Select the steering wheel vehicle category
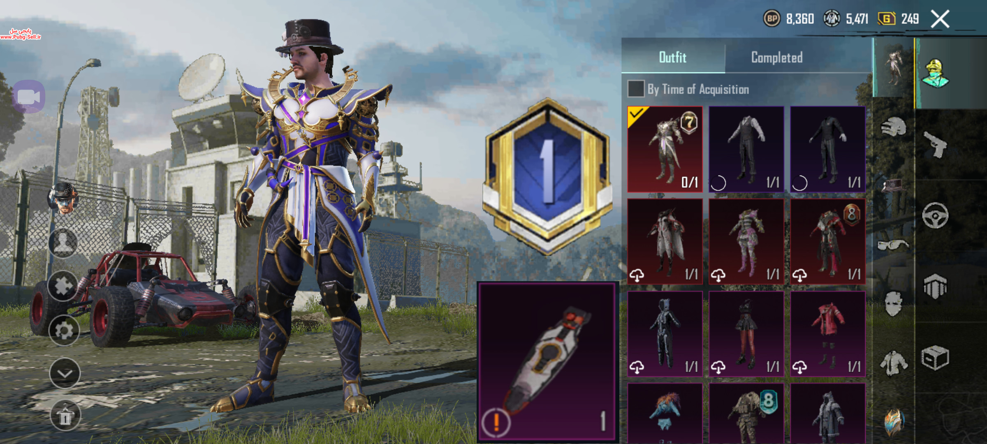This screenshot has height=444, width=987. 935,215
